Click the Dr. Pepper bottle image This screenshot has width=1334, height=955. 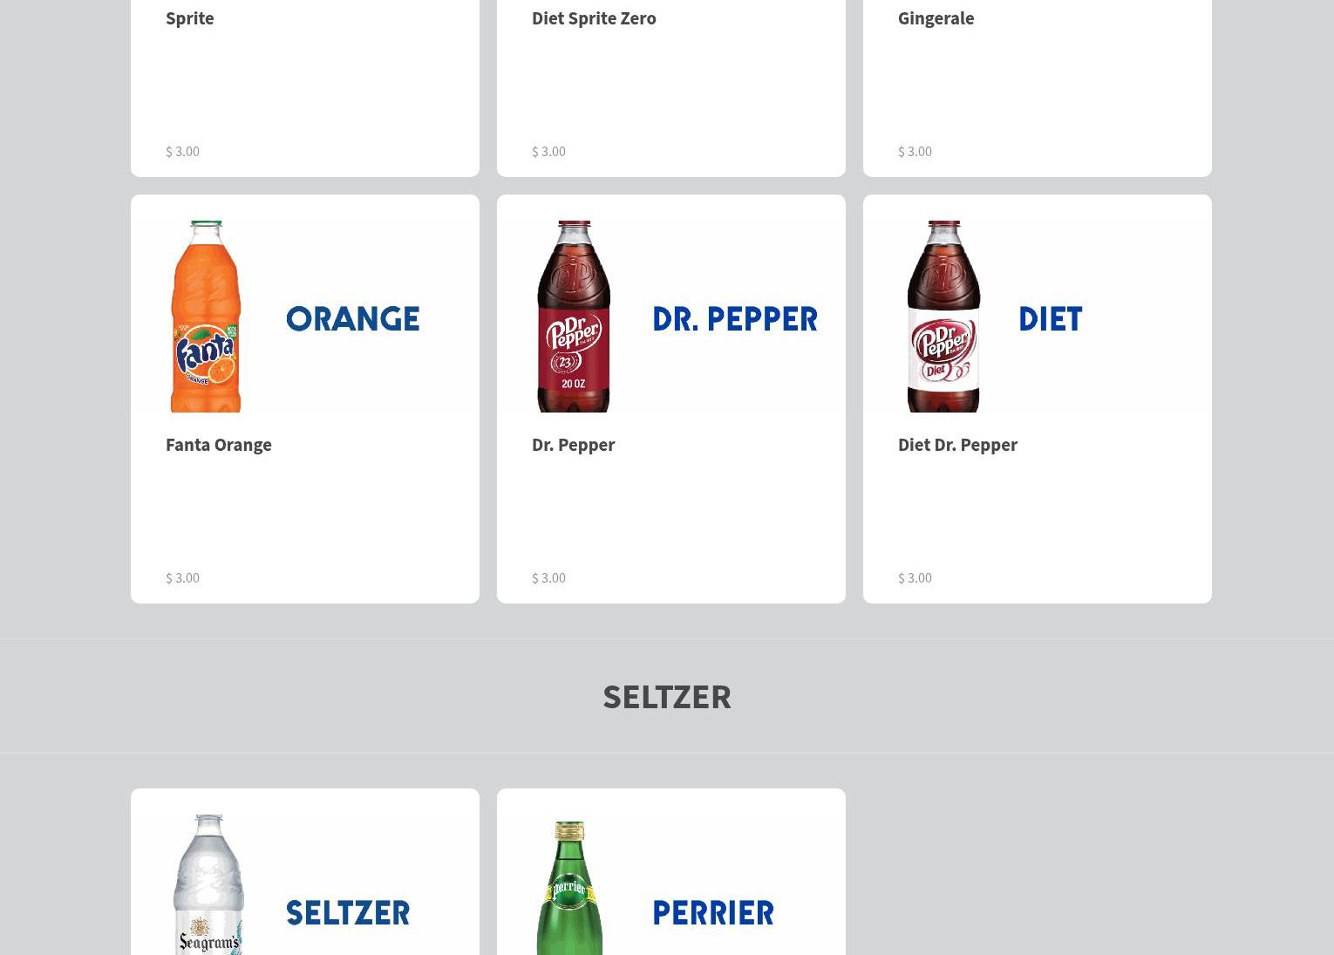pyautogui.click(x=574, y=316)
